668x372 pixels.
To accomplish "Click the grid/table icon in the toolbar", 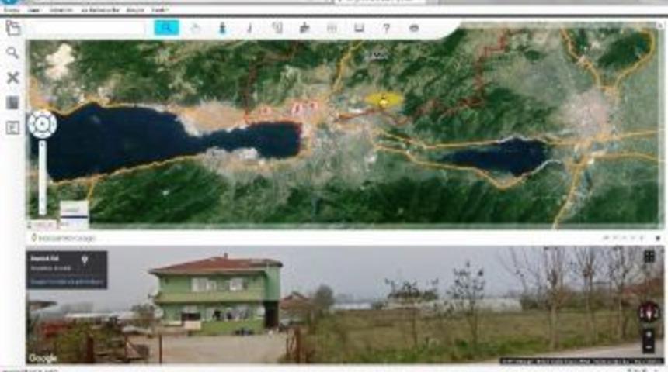I will point(332,29).
